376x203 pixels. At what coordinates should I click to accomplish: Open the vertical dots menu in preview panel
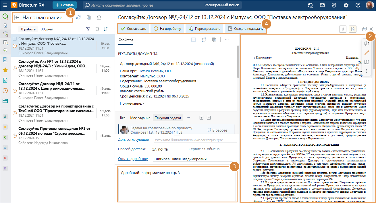[367, 71]
